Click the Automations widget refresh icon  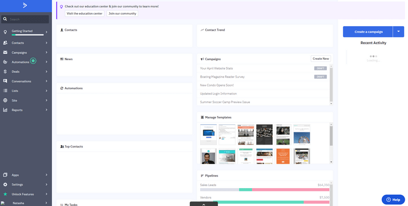pos(61,88)
